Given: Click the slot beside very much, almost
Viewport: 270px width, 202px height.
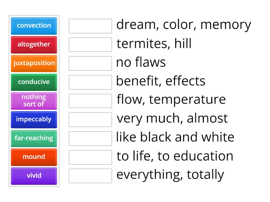Looking at the screenshot, I should pos(90,119).
